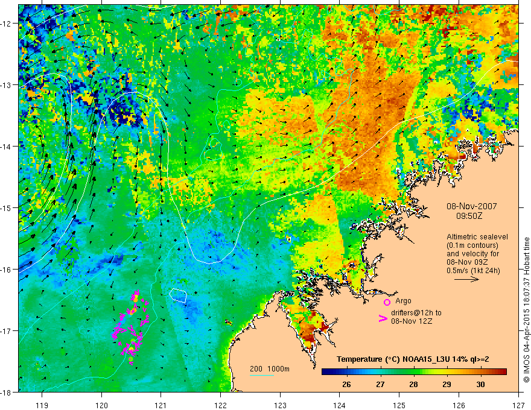Image resolution: width=531 pixels, height=410 pixels.
Task: Click the temperature color scale bar
Action: coord(414,372)
